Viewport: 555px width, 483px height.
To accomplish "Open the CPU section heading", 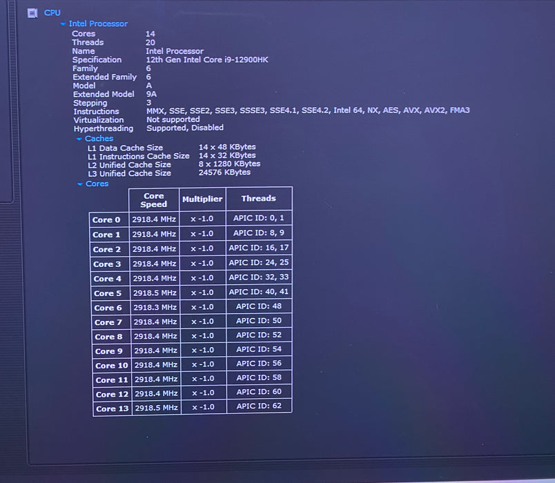I will [x=52, y=12].
